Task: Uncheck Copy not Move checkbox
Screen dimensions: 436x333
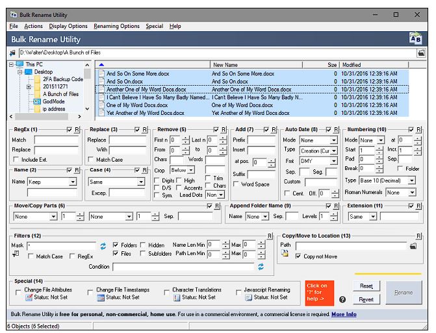Action: click(x=298, y=256)
